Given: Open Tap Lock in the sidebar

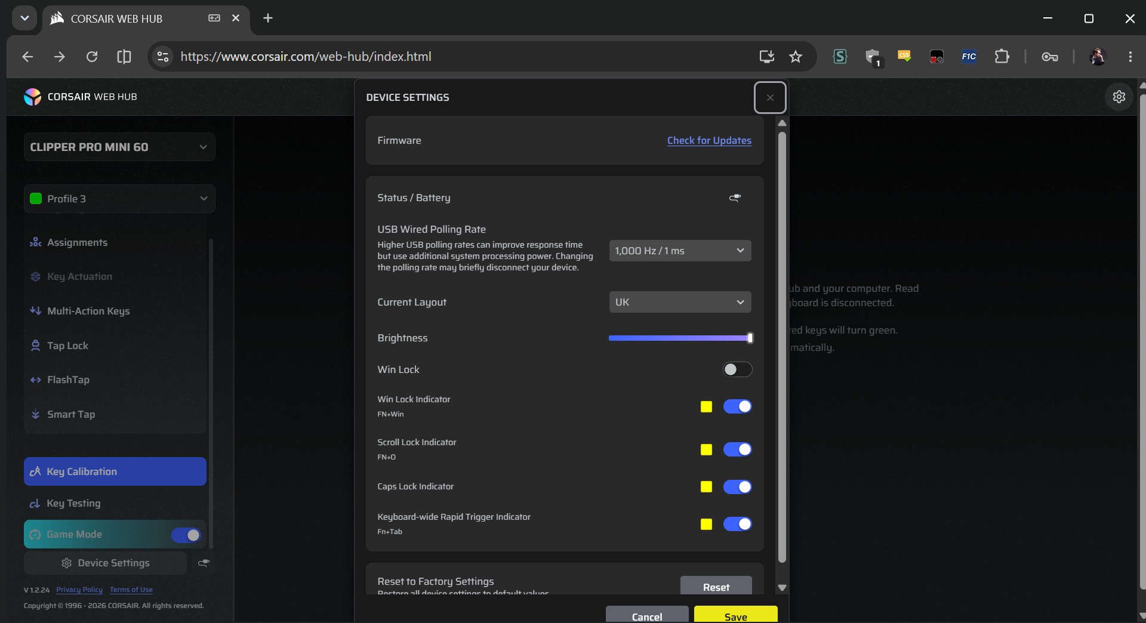Looking at the screenshot, I should pyautogui.click(x=115, y=346).
